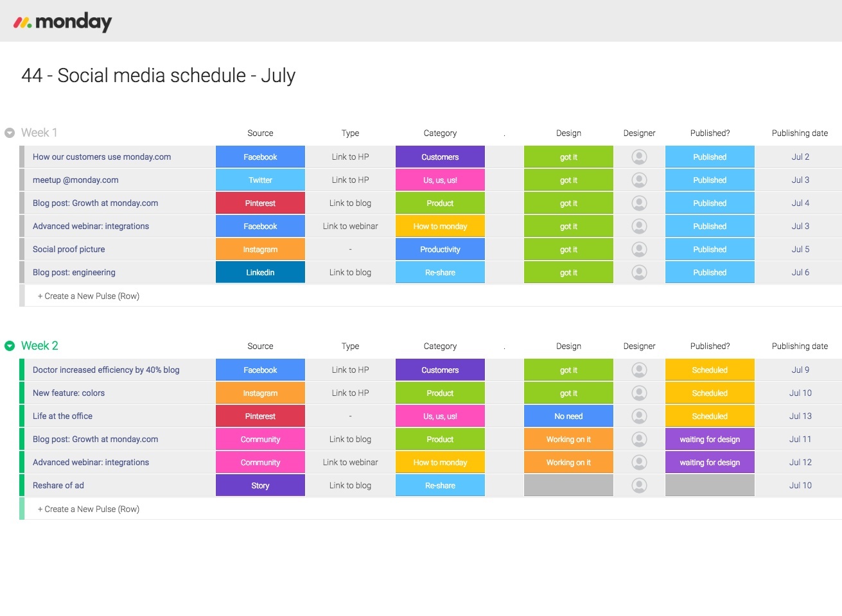Open the pulse meetup @monday.com
The height and width of the screenshot is (616, 842).
coord(75,180)
